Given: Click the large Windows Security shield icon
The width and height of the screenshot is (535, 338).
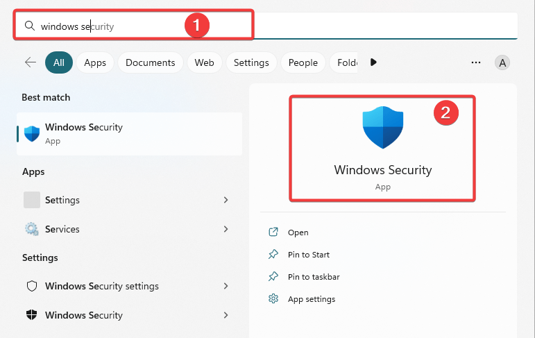Looking at the screenshot, I should click(x=383, y=127).
